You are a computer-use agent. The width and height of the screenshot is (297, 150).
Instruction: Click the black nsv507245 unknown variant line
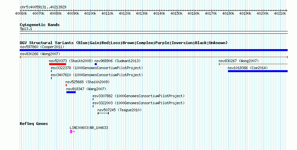pos(103,113)
